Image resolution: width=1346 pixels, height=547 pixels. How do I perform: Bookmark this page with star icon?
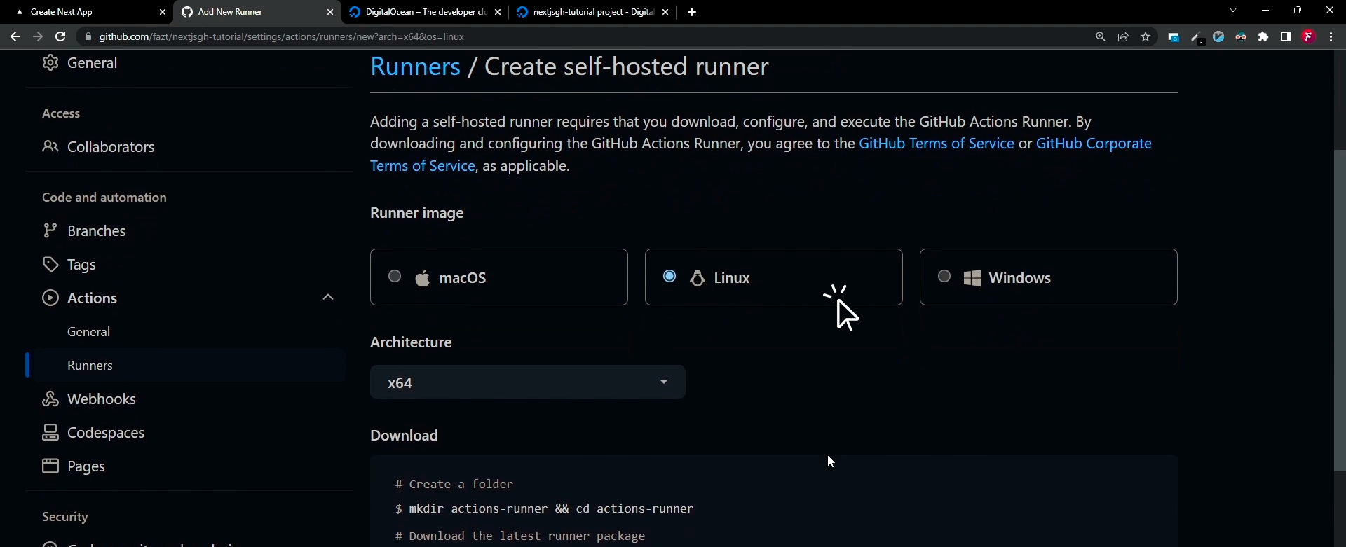tap(1146, 36)
